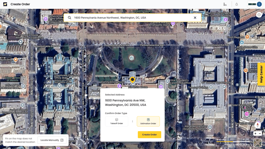Viewport: 265px width, 149px height.
Task: Select Takeoff Order type
Action: coord(117,121)
